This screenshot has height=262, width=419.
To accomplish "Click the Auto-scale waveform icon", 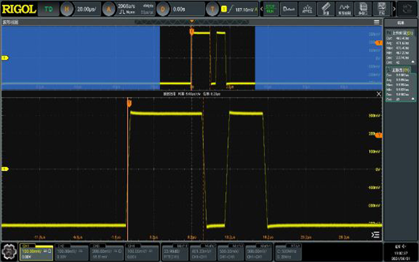I will click(307, 8).
